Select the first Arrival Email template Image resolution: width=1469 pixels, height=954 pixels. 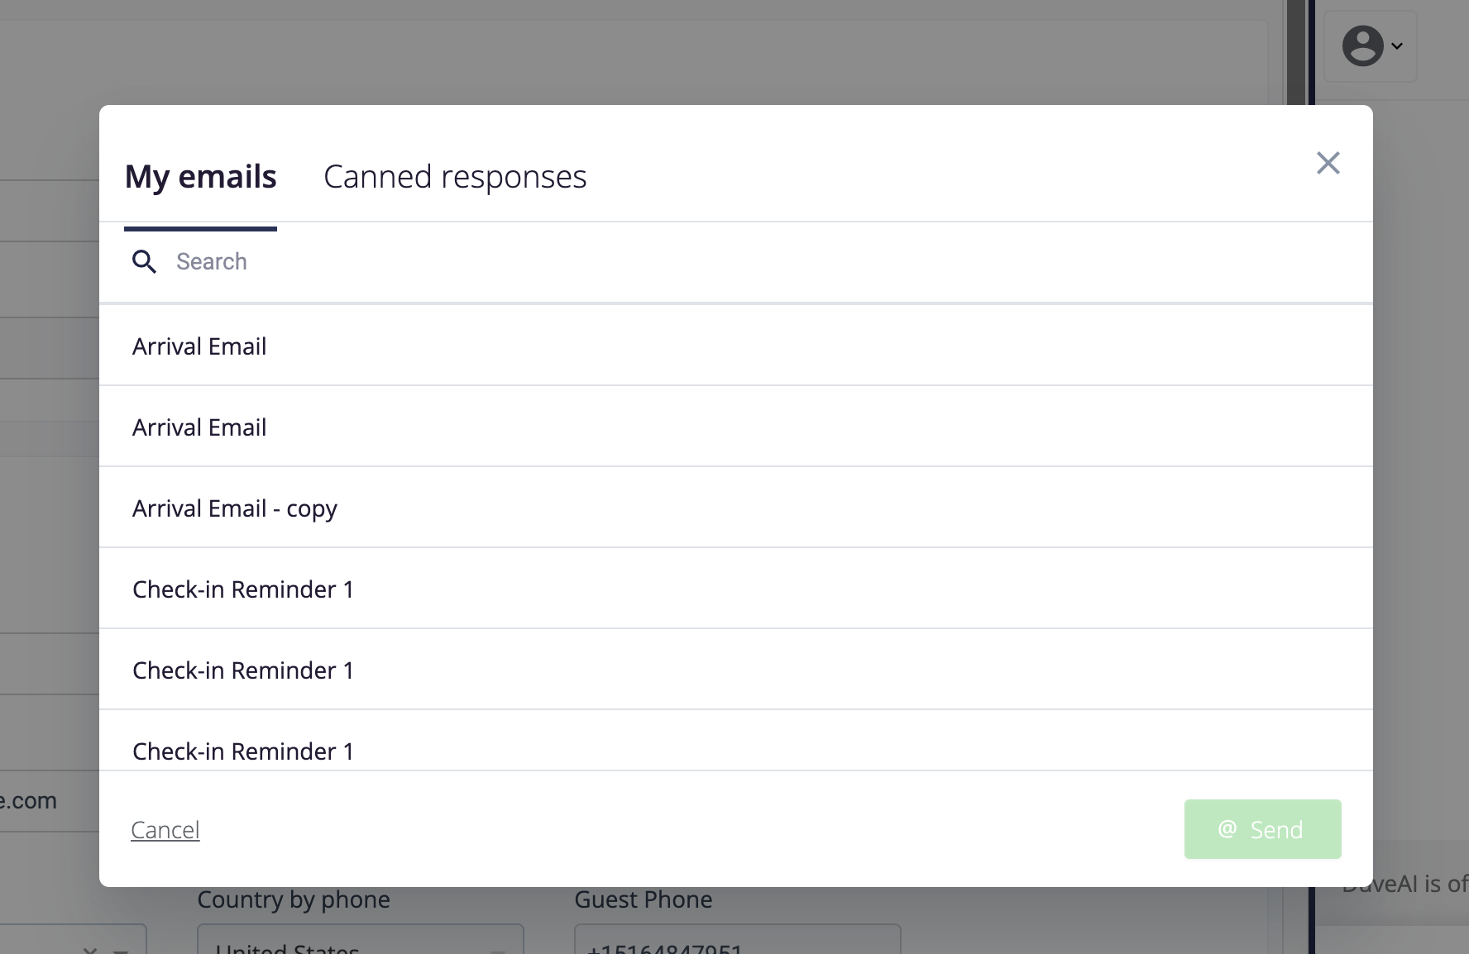point(736,346)
